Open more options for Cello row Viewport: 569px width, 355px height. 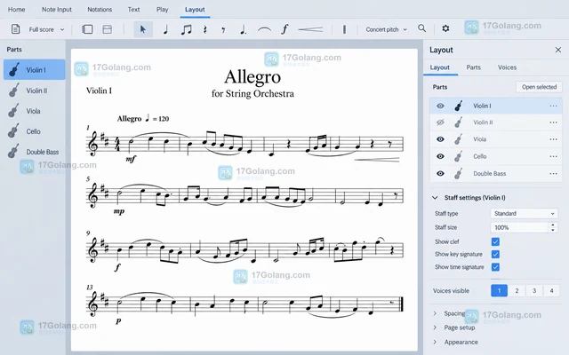(x=553, y=156)
